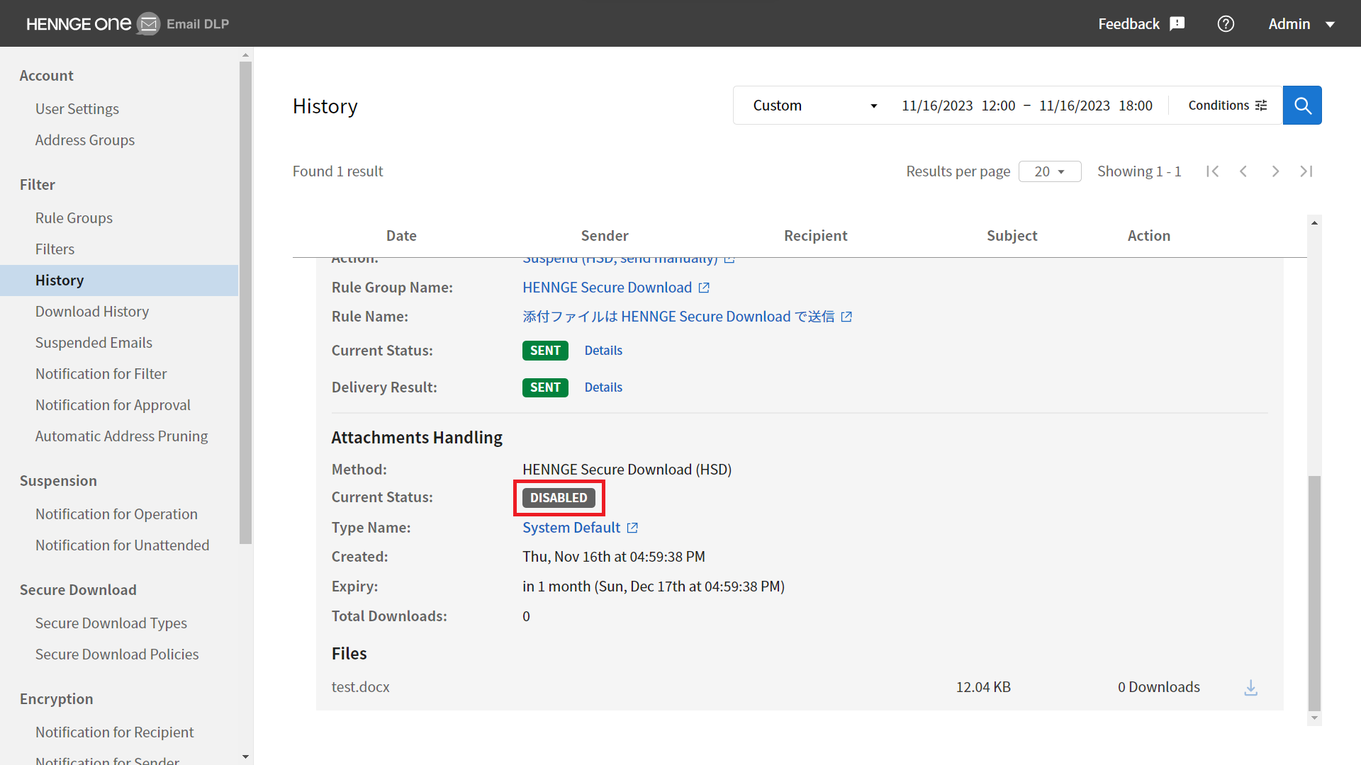Image resolution: width=1361 pixels, height=765 pixels.
Task: Open the help question mark icon
Action: (1226, 24)
